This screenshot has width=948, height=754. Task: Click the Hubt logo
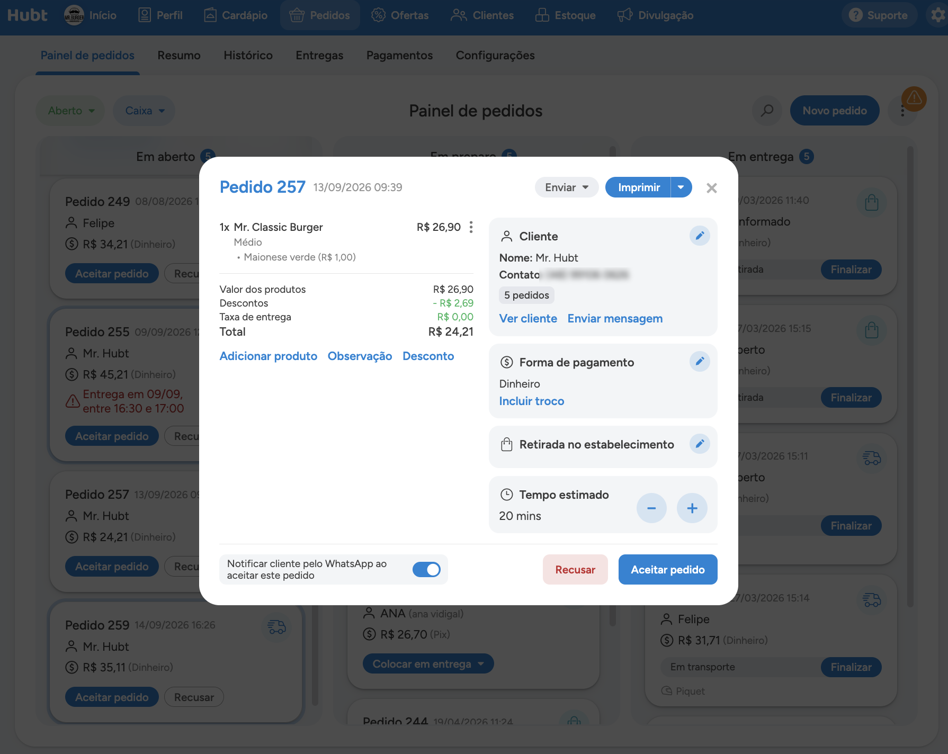pyautogui.click(x=28, y=15)
